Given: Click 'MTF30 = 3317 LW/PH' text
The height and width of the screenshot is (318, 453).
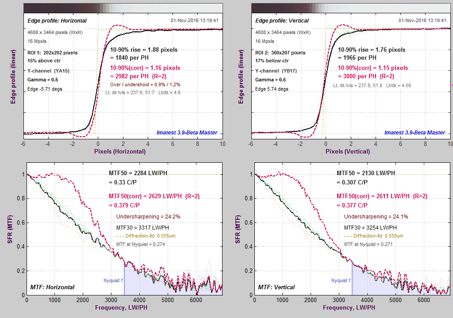Looking at the screenshot, I should click(x=142, y=228).
